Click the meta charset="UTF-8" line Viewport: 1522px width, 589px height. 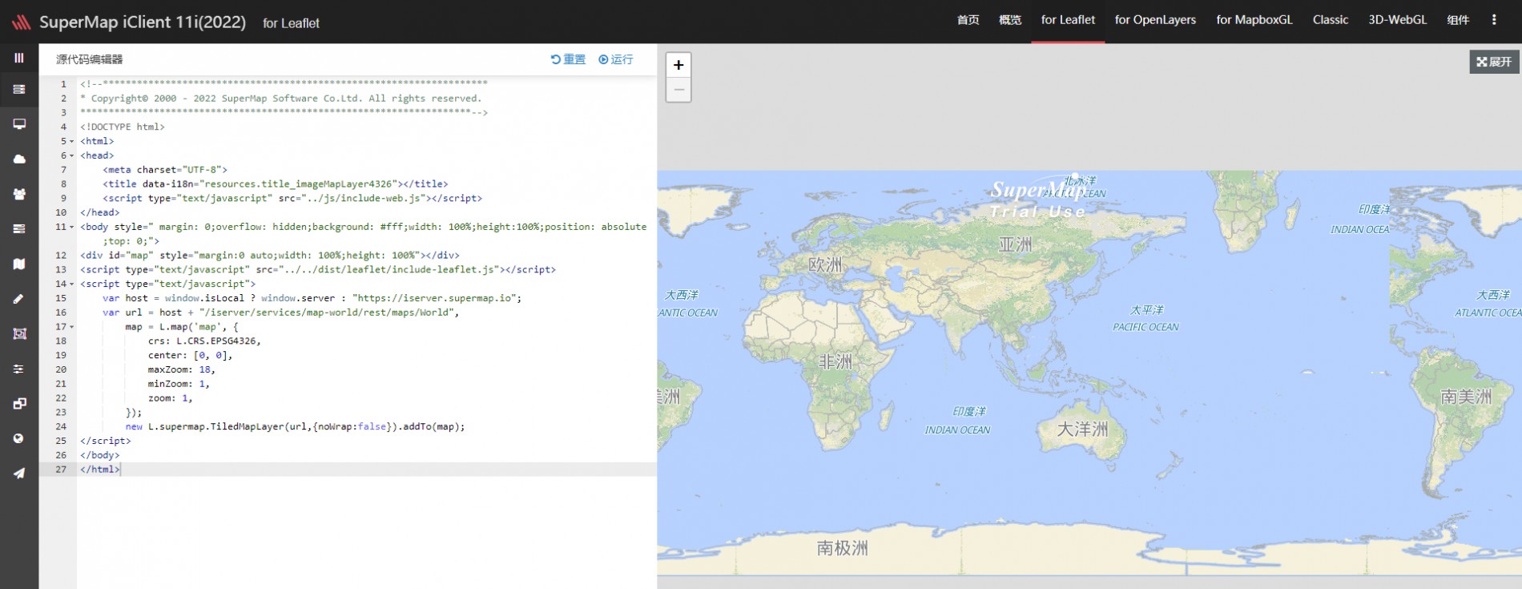165,170
